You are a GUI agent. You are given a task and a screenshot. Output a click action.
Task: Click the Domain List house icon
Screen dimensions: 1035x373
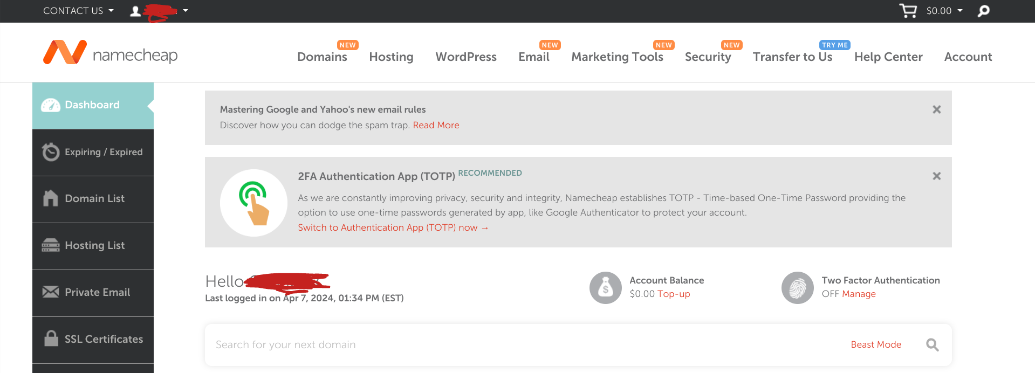coord(51,198)
